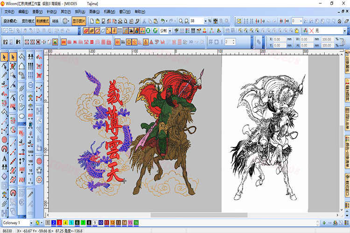This screenshot has height=233, width=350.
Task: Toggle the 制绣模式 embroidery mode button
Action: pyautogui.click(x=43, y=21)
